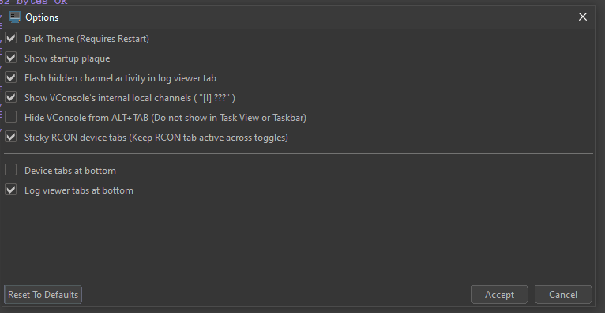Turn off Sticky RCON device tabs checkbox
Viewport: 605px width, 313px height.
11,137
